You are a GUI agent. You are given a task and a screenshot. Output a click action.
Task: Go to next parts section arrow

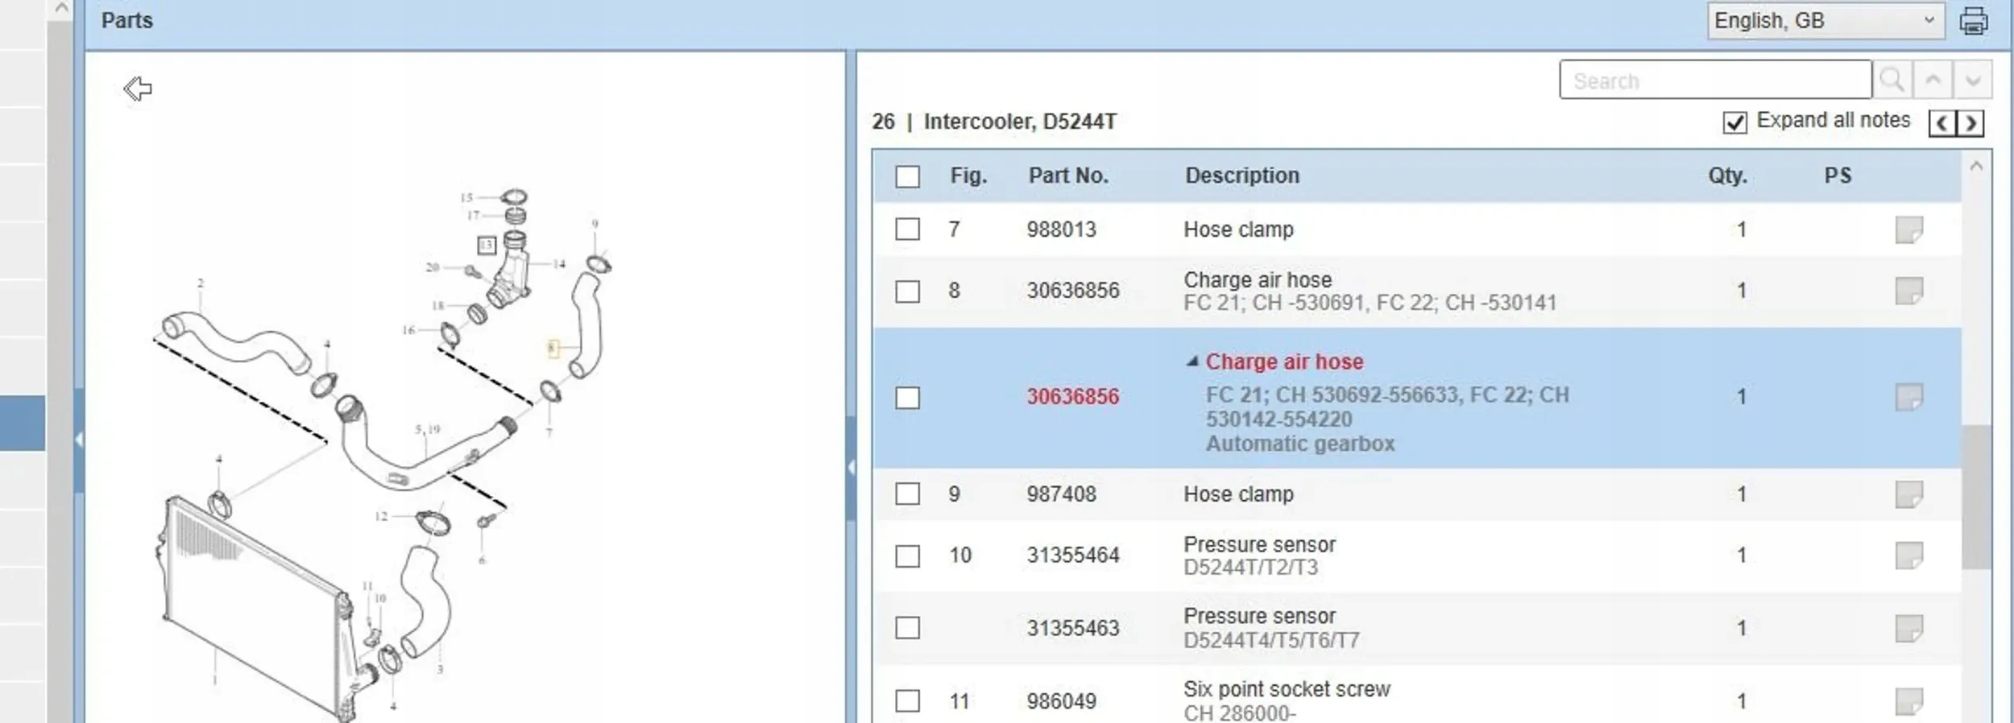[1970, 123]
